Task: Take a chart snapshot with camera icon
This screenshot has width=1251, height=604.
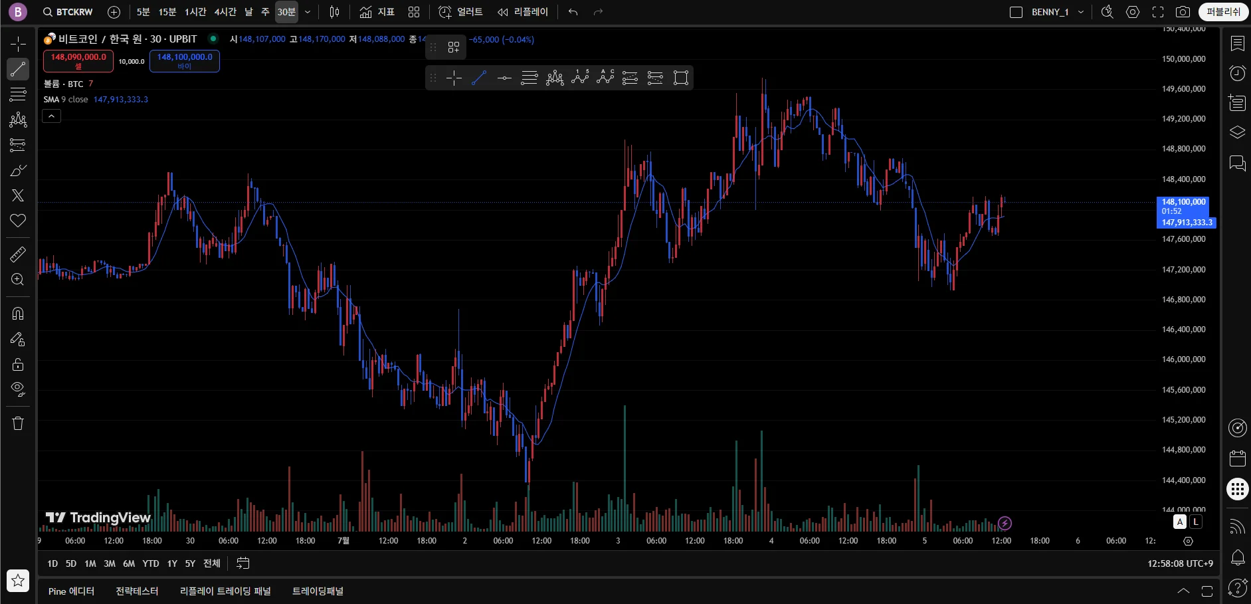Action: point(1183,12)
